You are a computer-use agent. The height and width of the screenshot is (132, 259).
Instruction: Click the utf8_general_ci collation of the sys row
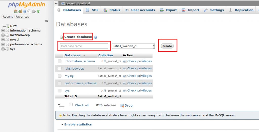tap(111, 91)
